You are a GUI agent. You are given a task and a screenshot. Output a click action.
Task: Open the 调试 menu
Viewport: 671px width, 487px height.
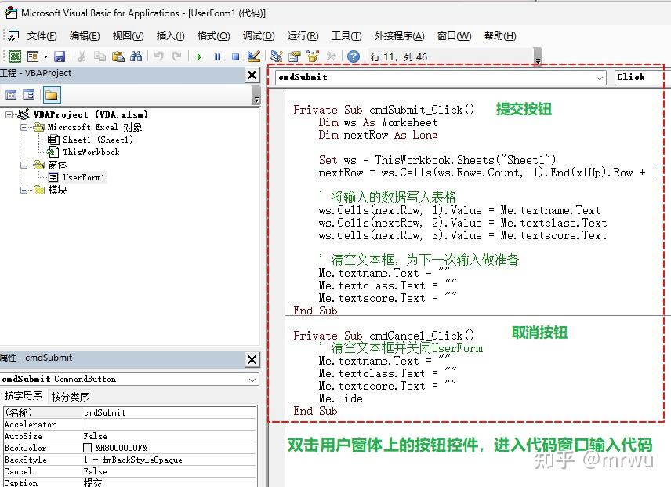259,35
